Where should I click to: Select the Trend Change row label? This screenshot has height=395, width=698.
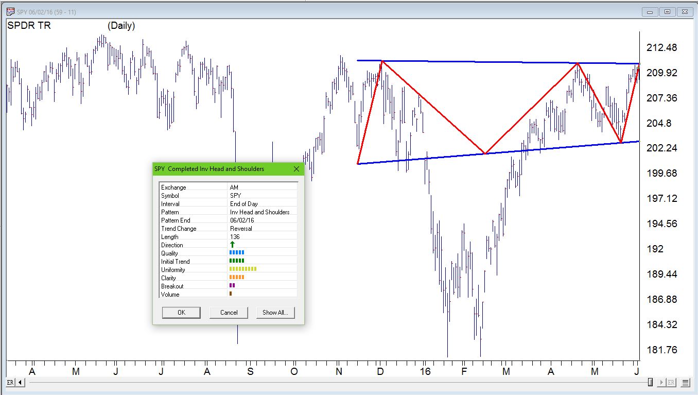179,229
